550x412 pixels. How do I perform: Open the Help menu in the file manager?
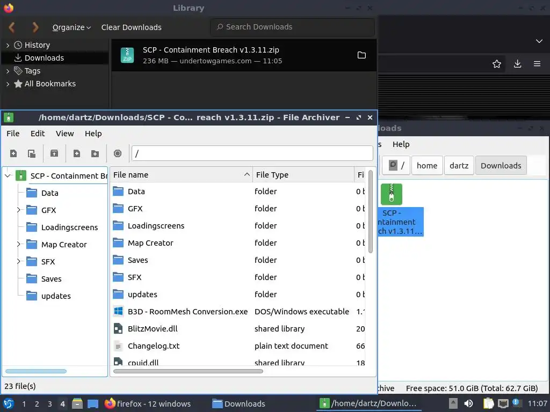point(401,144)
